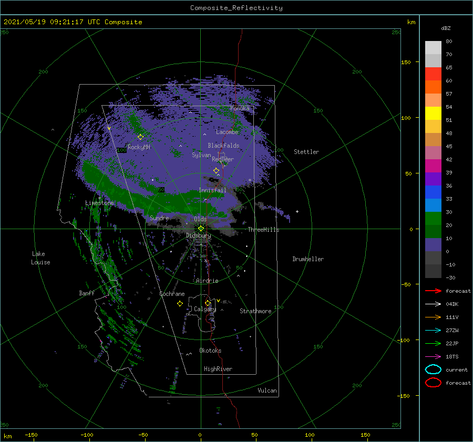Select the Didsbury label
This screenshot has height=442, width=473.
pos(198,235)
